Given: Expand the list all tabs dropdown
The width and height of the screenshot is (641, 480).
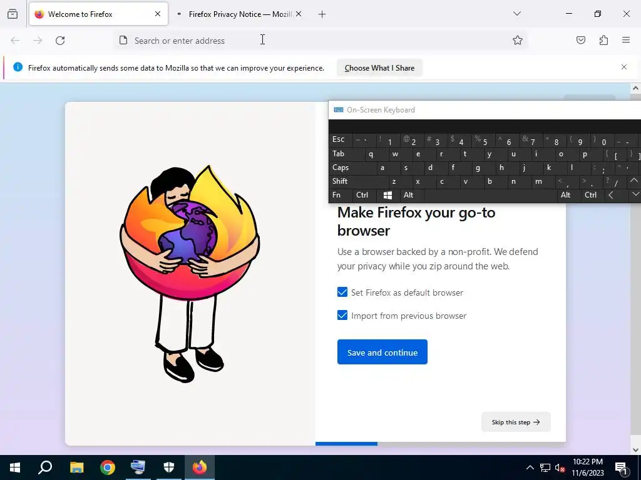Looking at the screenshot, I should point(517,14).
